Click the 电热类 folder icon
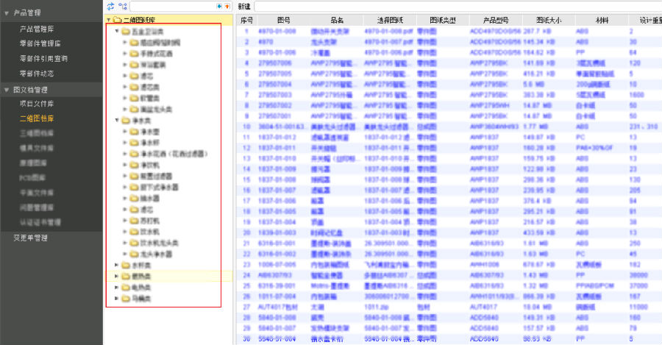The width and height of the screenshot is (662, 345). coord(126,287)
